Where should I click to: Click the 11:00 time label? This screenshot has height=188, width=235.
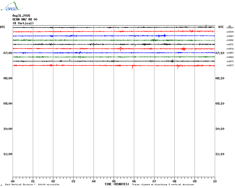pos(8,154)
